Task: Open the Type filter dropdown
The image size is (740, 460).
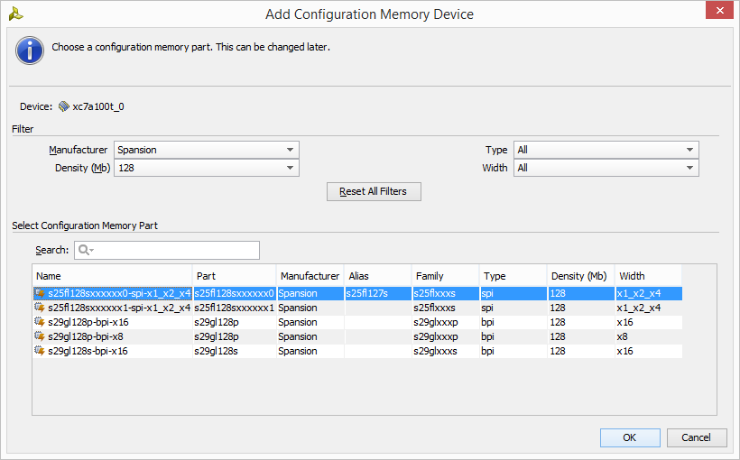Action: tap(606, 150)
